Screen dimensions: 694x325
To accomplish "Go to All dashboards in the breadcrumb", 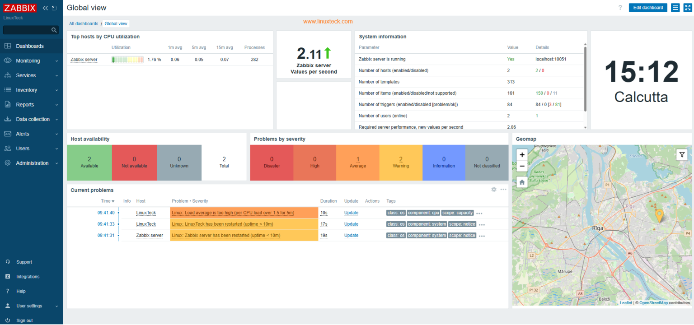I will pos(84,23).
